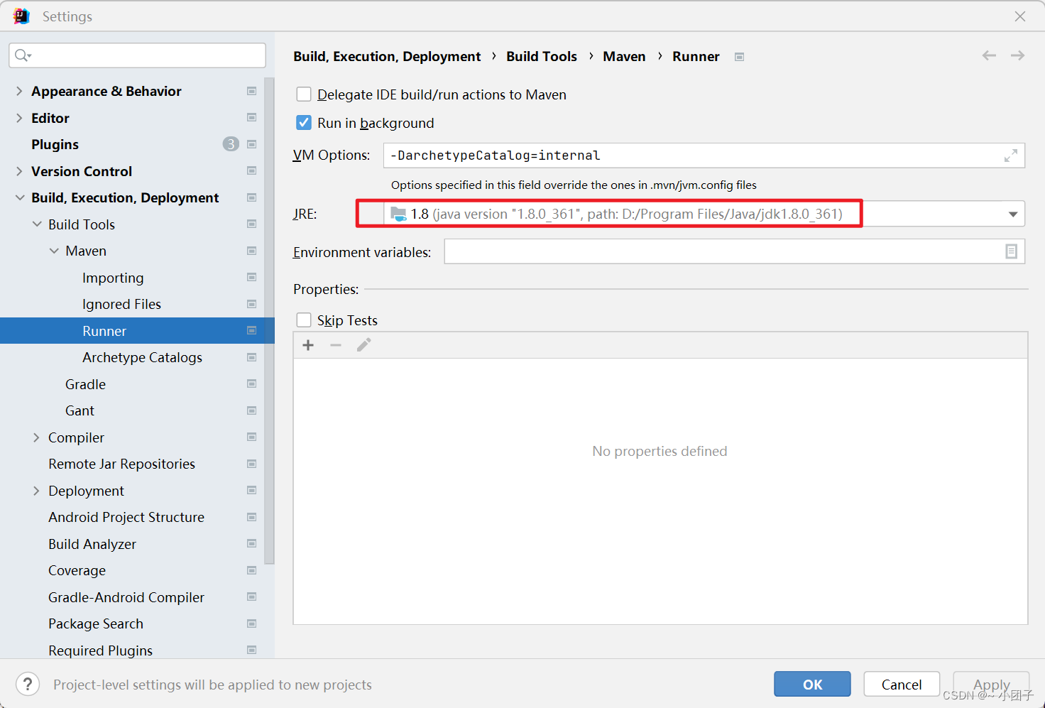The height and width of the screenshot is (708, 1045).
Task: Add a new Maven property
Action: click(x=308, y=345)
